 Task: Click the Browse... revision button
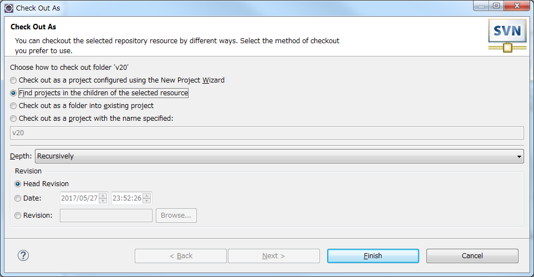point(176,216)
